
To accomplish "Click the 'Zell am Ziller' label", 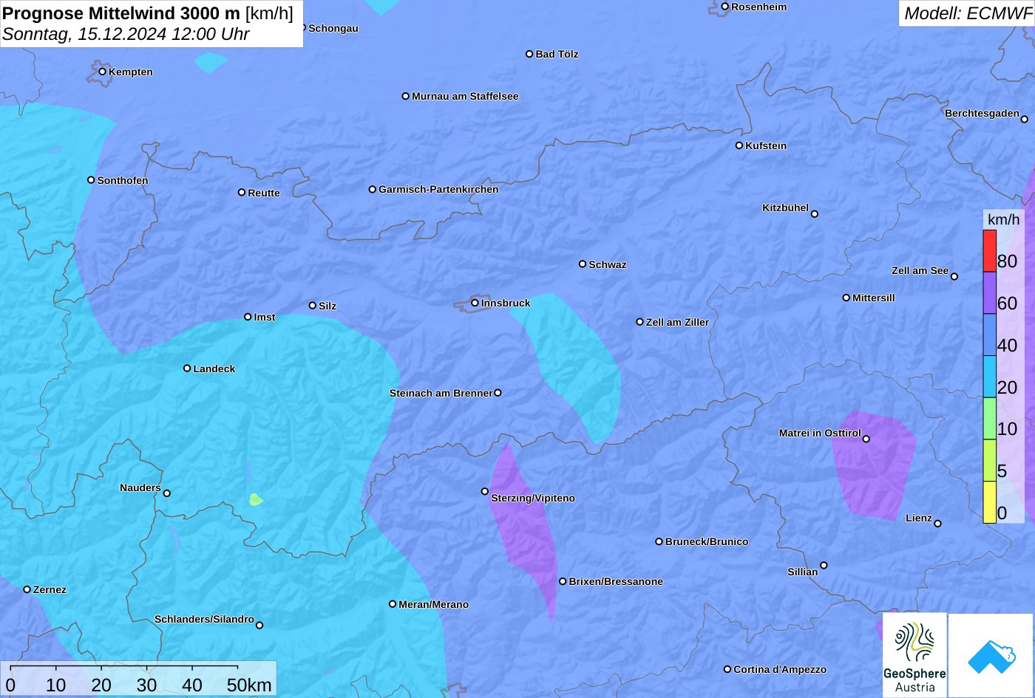I will (x=677, y=322).
